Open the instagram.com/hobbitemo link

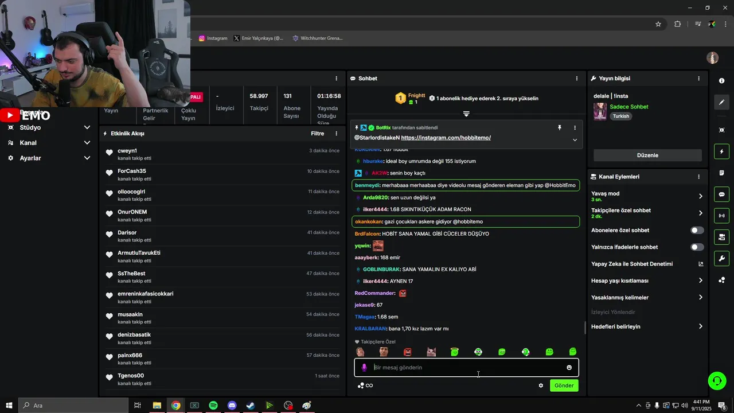(446, 138)
